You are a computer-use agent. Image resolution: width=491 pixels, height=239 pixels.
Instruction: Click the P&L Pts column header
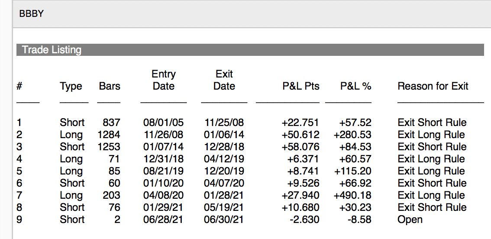[300, 86]
